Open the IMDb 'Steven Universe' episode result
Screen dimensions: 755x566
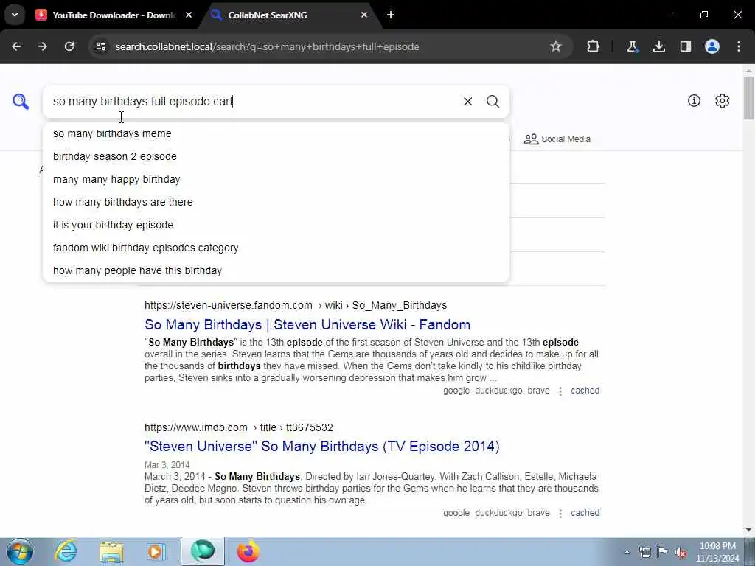322,446
